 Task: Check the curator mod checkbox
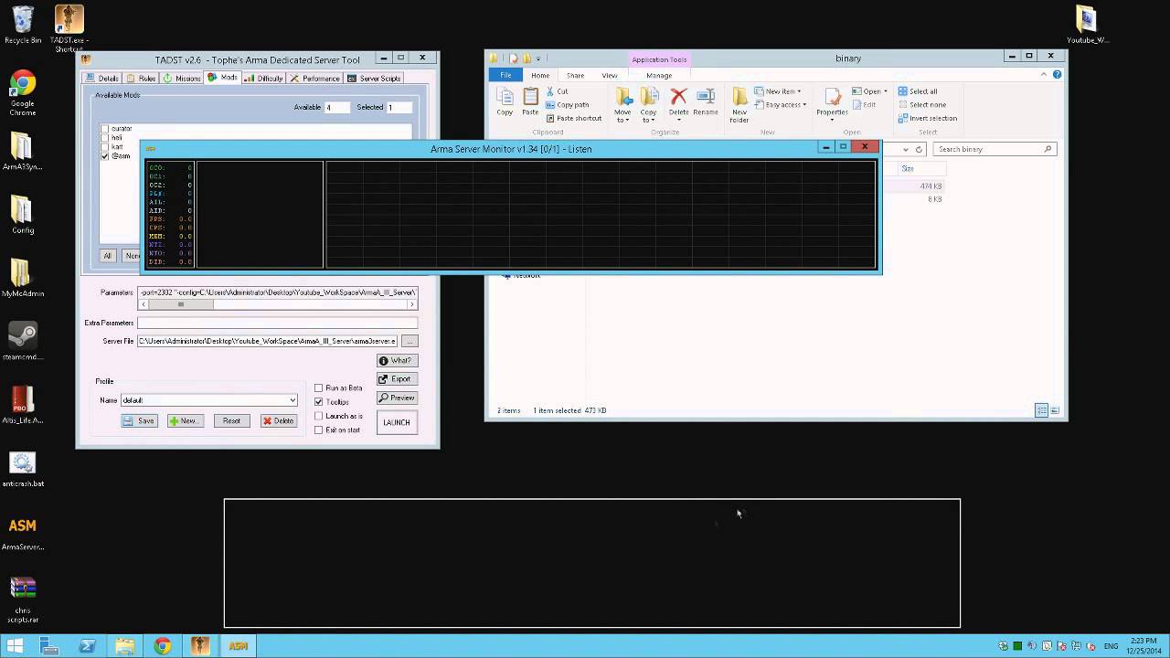pos(104,129)
